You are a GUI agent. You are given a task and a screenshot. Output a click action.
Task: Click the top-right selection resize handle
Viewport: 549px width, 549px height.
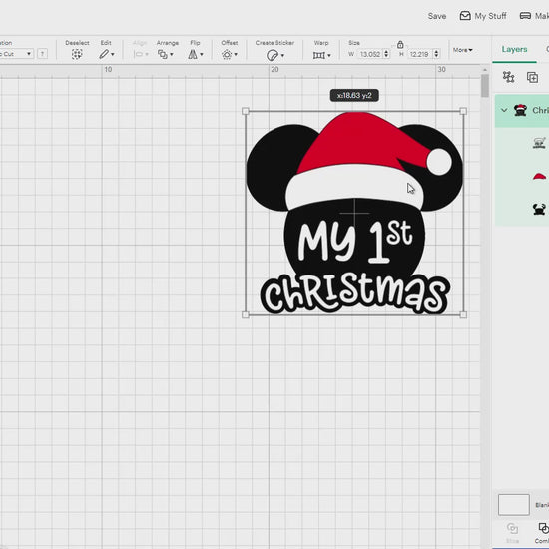(463, 111)
